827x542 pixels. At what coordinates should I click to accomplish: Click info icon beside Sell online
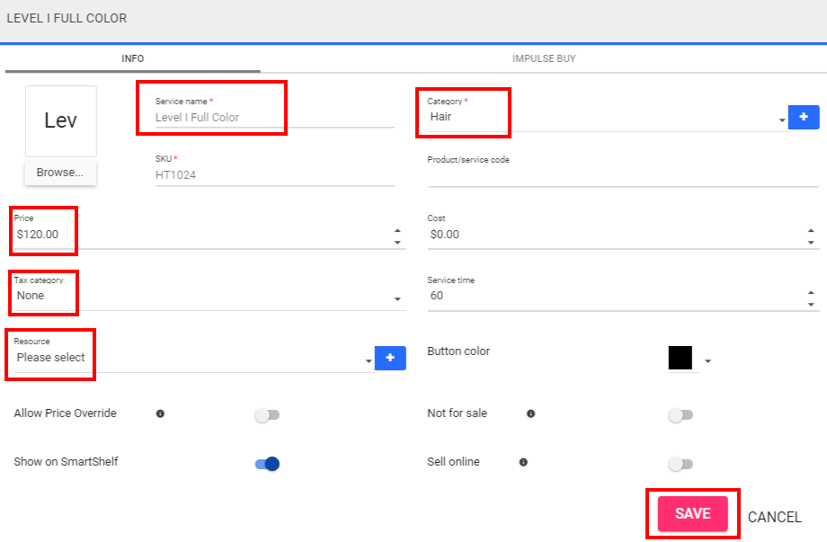[523, 462]
